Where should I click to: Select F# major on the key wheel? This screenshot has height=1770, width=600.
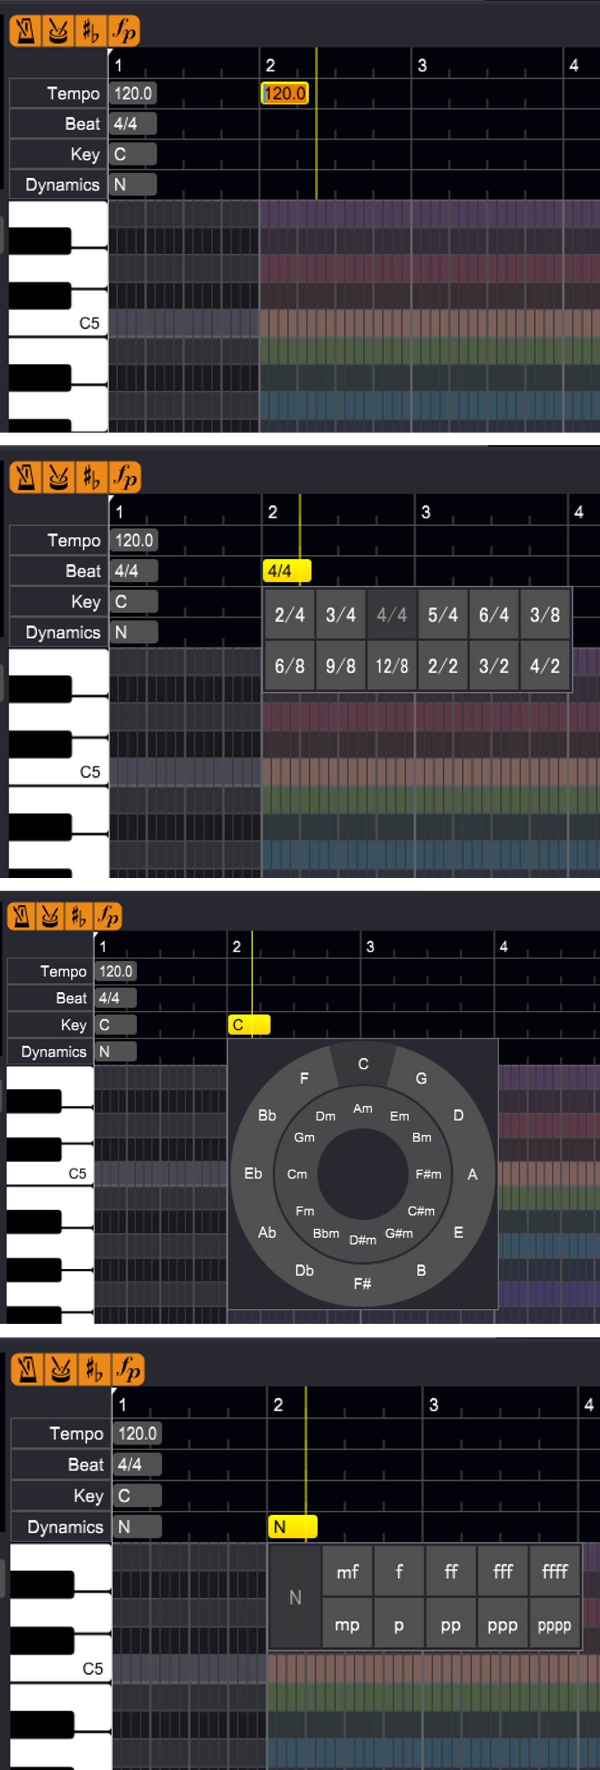tap(363, 1283)
